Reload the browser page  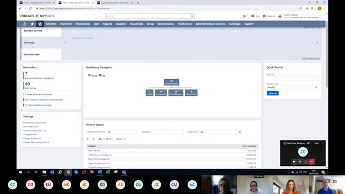[30, 9]
